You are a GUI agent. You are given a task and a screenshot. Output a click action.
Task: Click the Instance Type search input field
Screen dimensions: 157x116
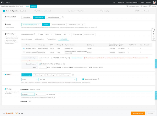(89, 34)
